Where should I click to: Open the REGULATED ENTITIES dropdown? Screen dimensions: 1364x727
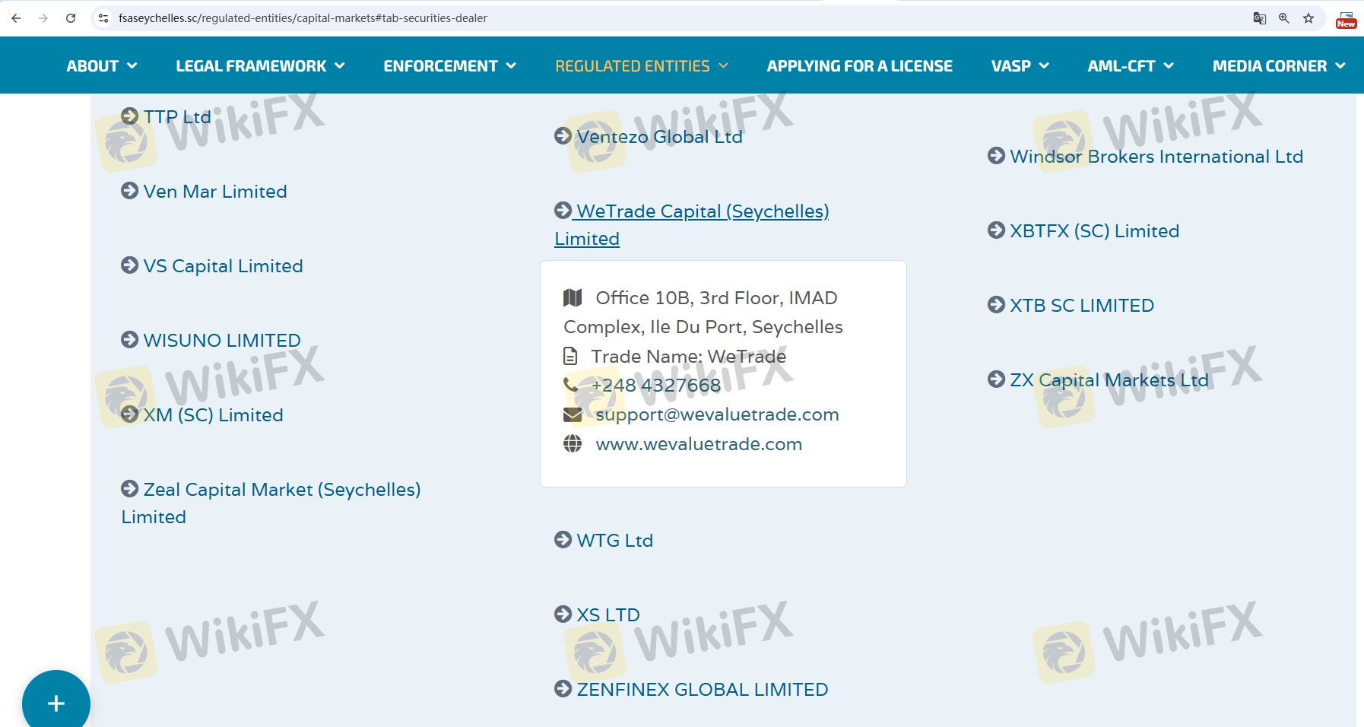[641, 66]
